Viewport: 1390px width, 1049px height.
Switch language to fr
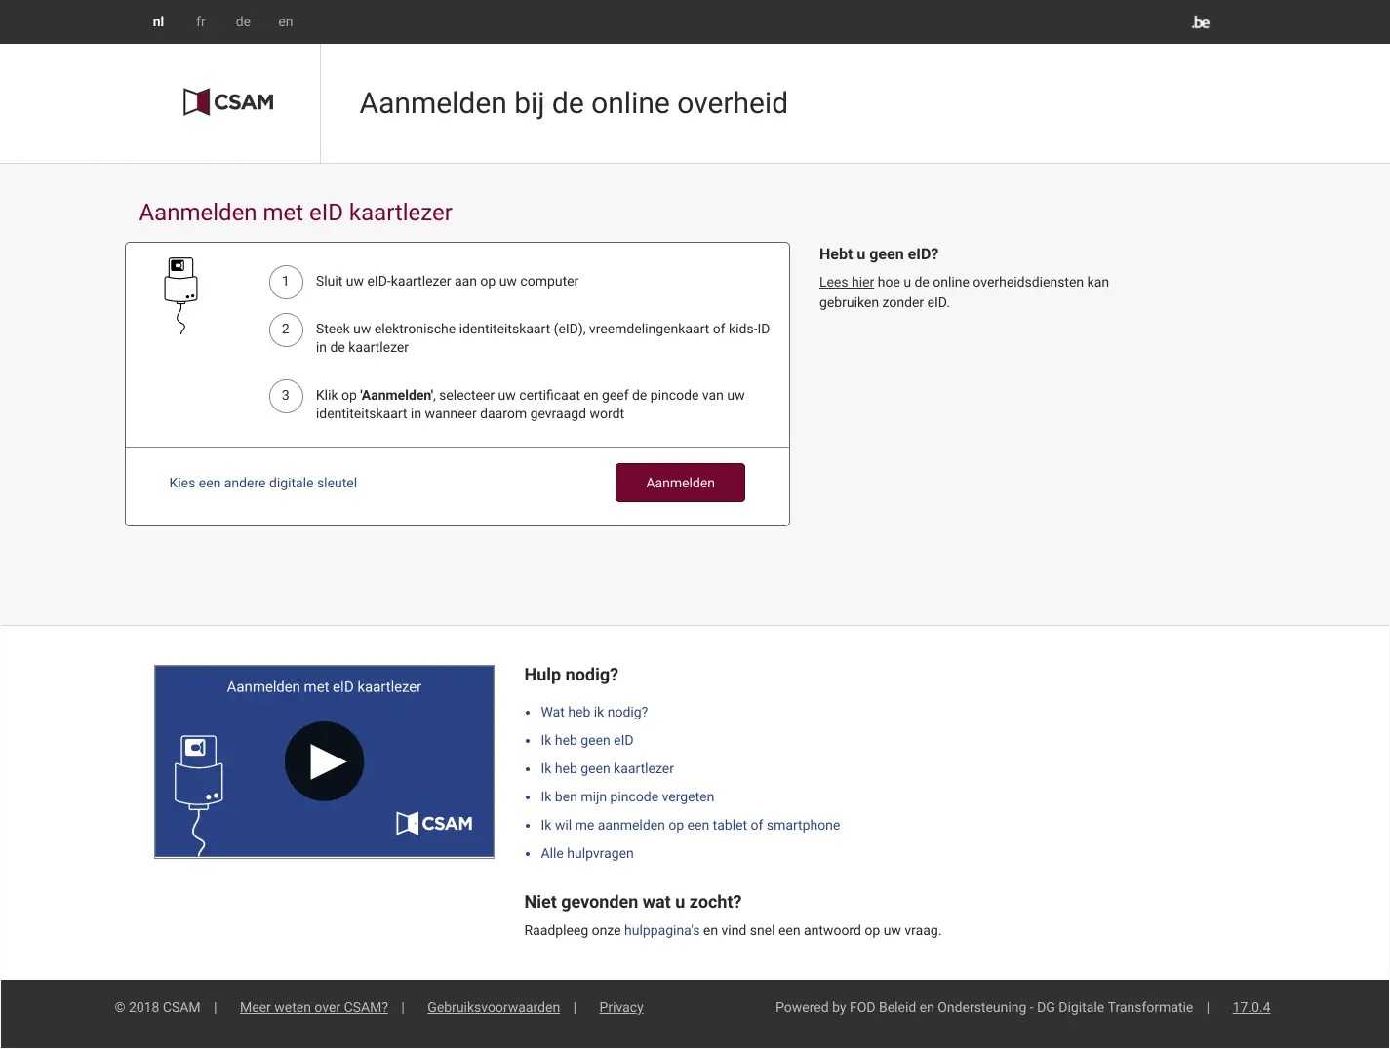coord(201,21)
